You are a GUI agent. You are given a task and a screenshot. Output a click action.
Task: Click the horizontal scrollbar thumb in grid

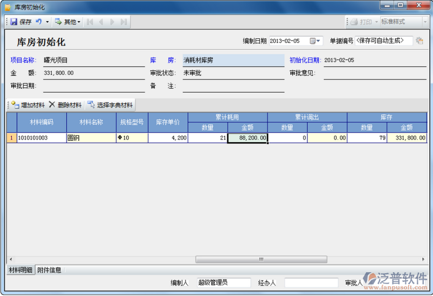click(x=261, y=259)
